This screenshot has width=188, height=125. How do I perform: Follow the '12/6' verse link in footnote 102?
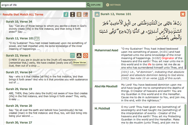click(161, 78)
